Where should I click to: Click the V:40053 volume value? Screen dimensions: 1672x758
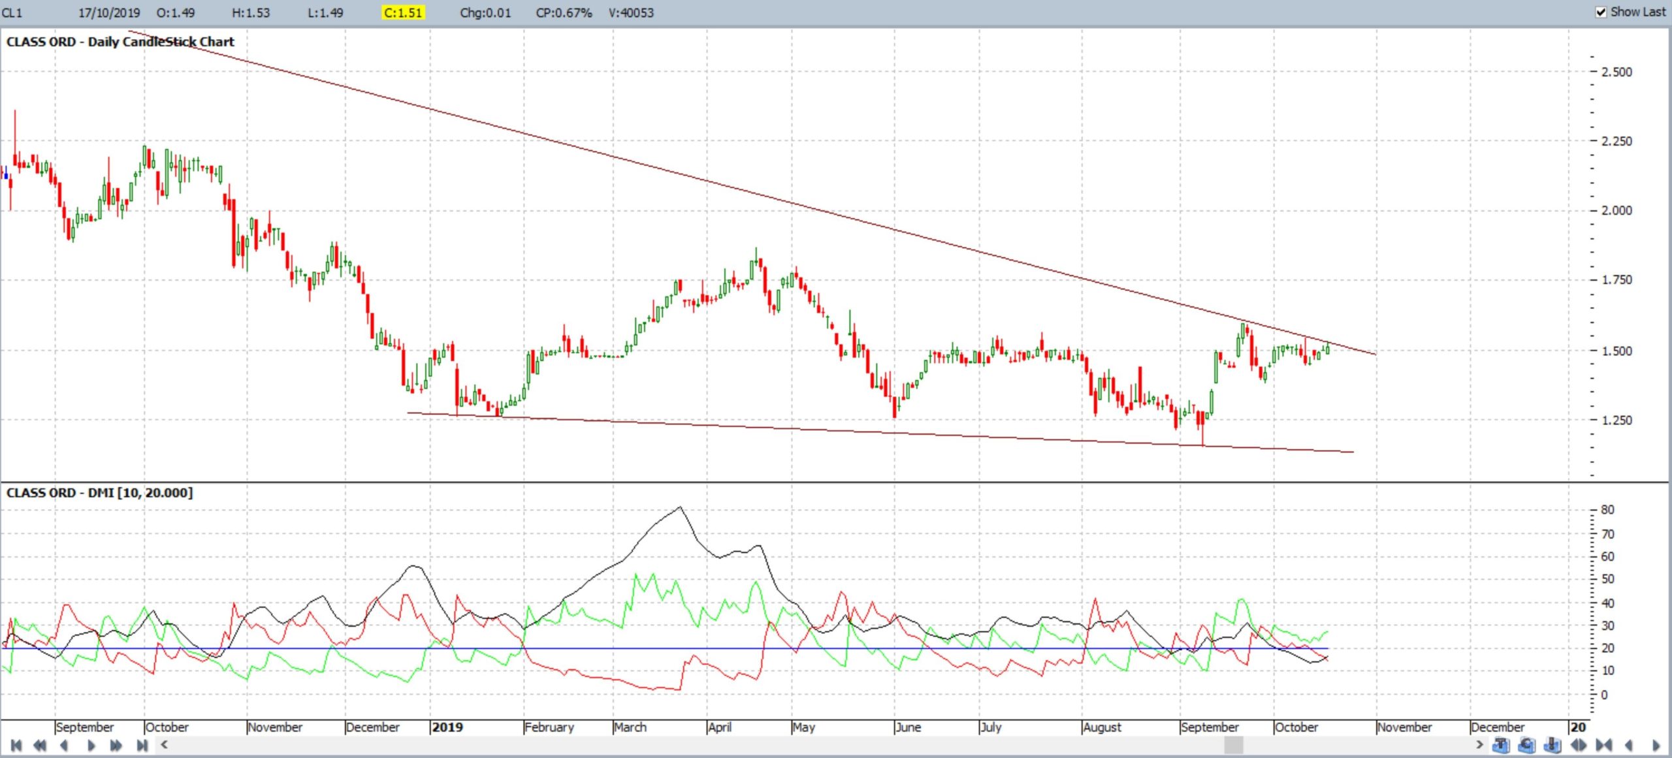coord(631,12)
